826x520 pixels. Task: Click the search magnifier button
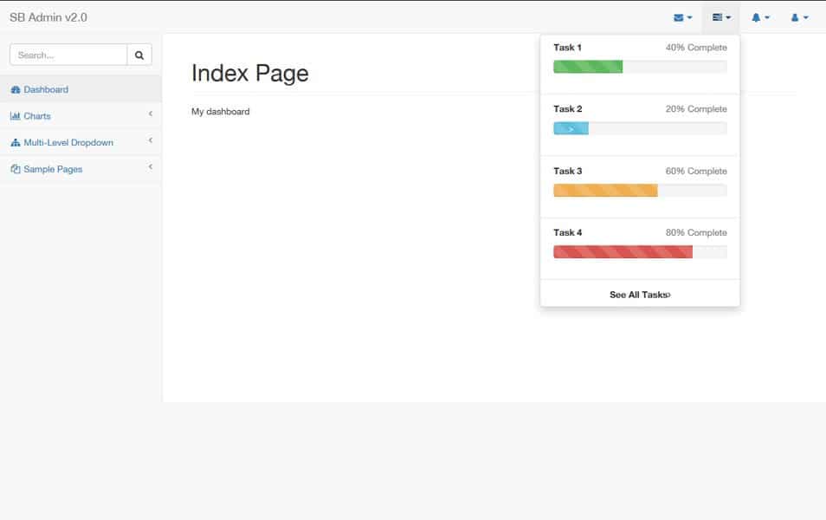[x=139, y=54]
